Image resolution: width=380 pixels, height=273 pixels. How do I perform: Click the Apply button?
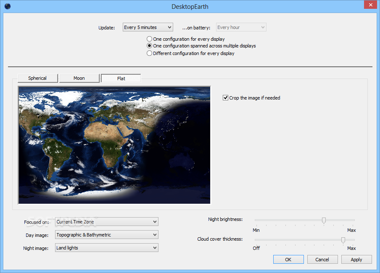356,260
